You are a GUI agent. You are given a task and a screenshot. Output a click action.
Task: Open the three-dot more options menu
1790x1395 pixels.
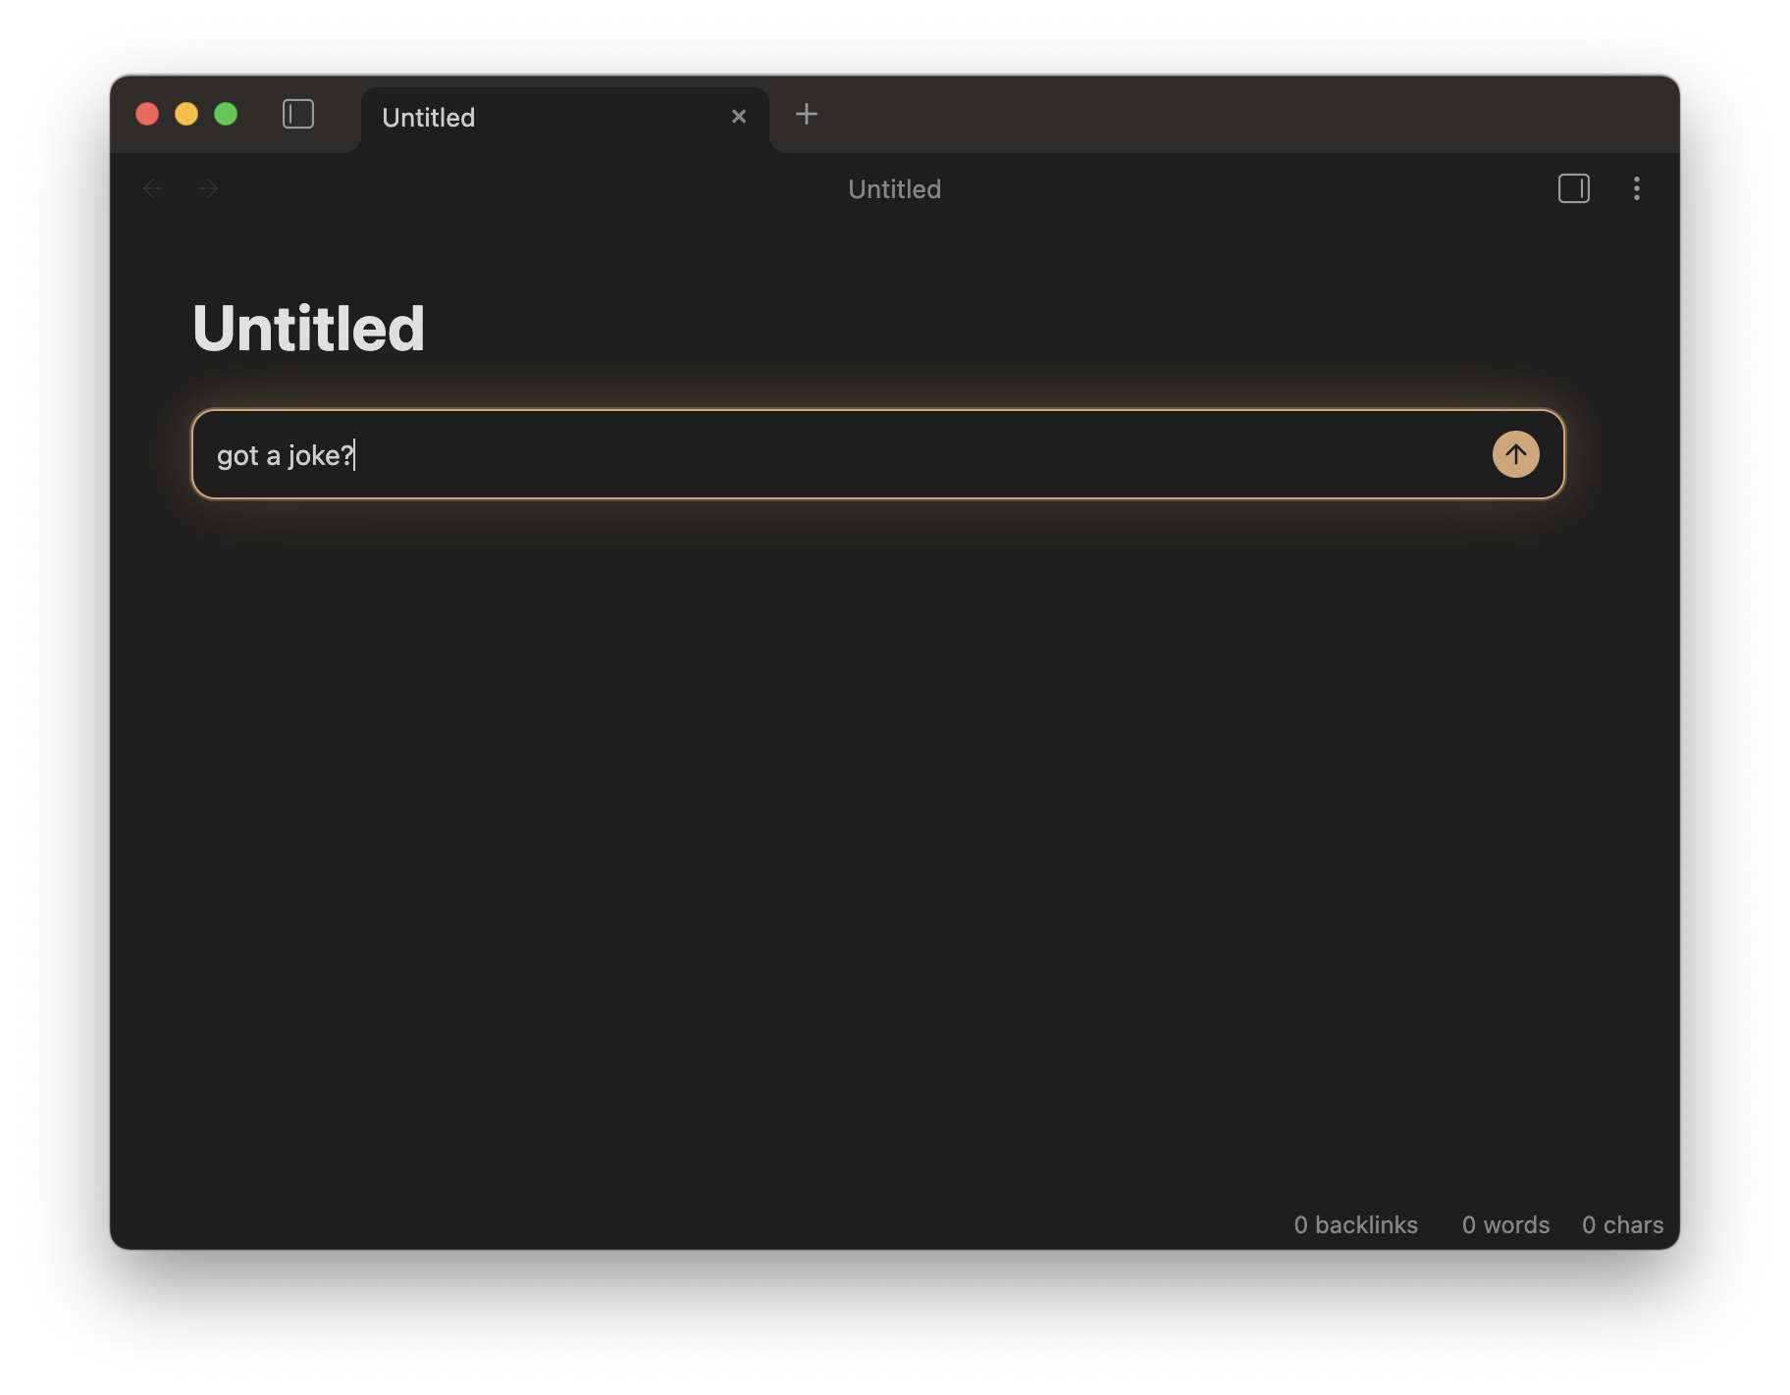pyautogui.click(x=1636, y=188)
